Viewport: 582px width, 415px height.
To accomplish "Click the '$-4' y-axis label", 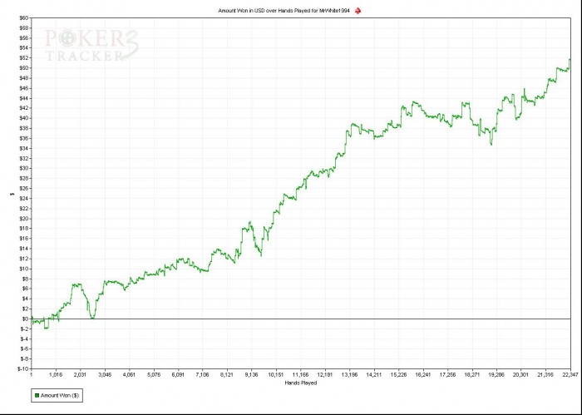I will coord(24,338).
